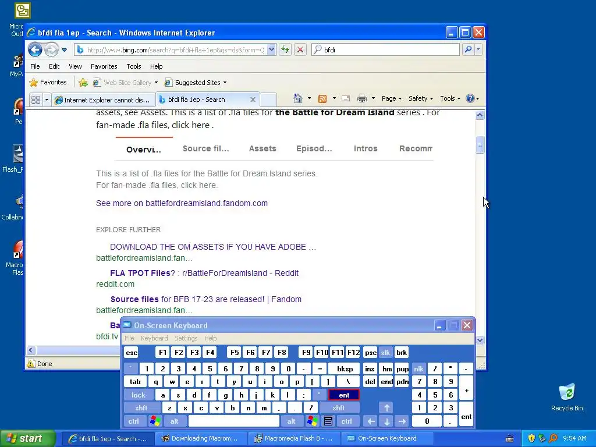Click in the bfdi search input box
Image resolution: width=596 pixels, height=447 pixels.
coord(385,49)
